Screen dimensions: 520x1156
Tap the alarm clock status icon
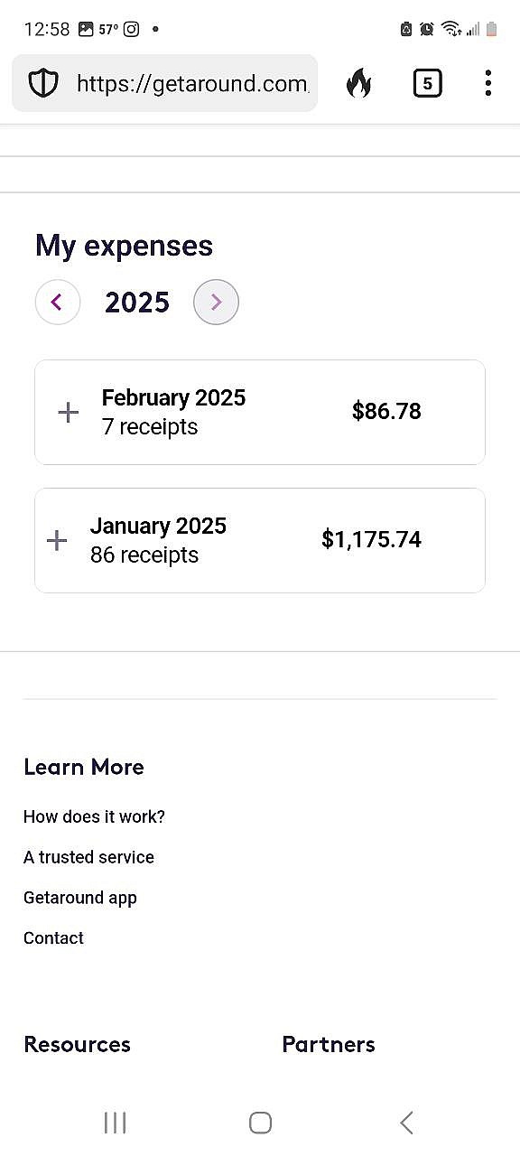426,29
